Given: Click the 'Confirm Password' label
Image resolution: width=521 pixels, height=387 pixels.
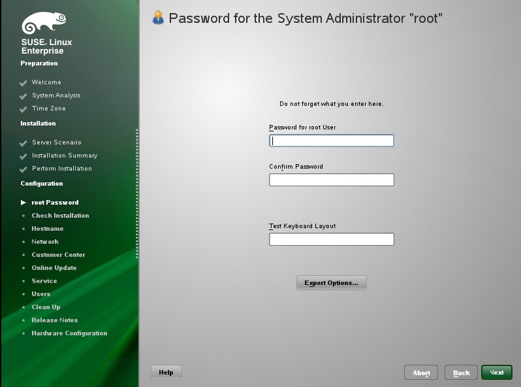Looking at the screenshot, I should 296,167.
